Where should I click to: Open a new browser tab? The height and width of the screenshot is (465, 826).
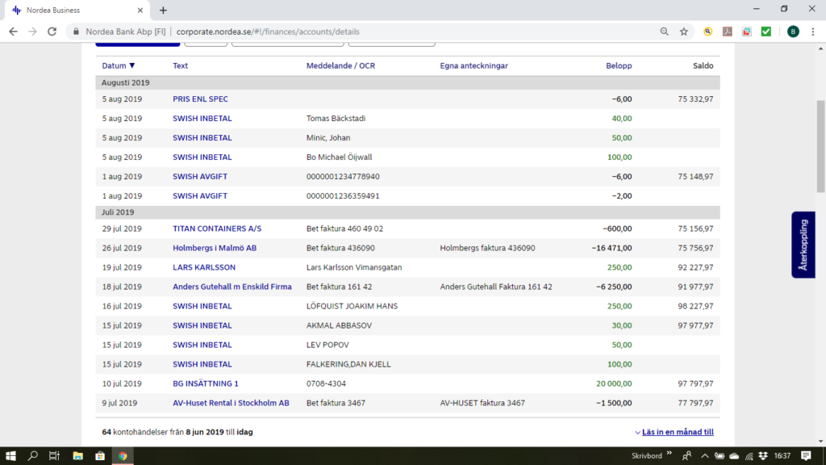163,10
